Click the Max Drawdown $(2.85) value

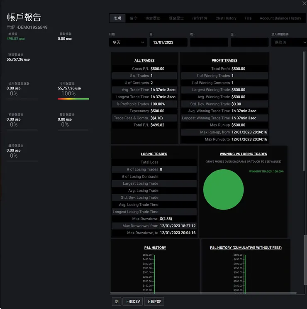166,219
